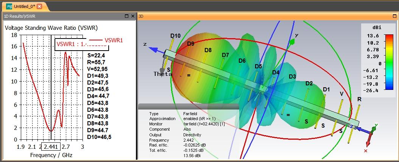Click the enabled (kR >> 1) approximation value
The height and width of the screenshot is (162, 399).
click(199, 119)
